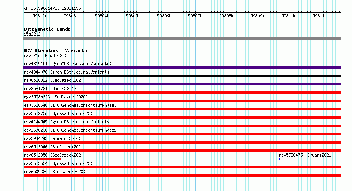
Task: Click the red esv3636648 variant bar
Action: click(x=182, y=109)
